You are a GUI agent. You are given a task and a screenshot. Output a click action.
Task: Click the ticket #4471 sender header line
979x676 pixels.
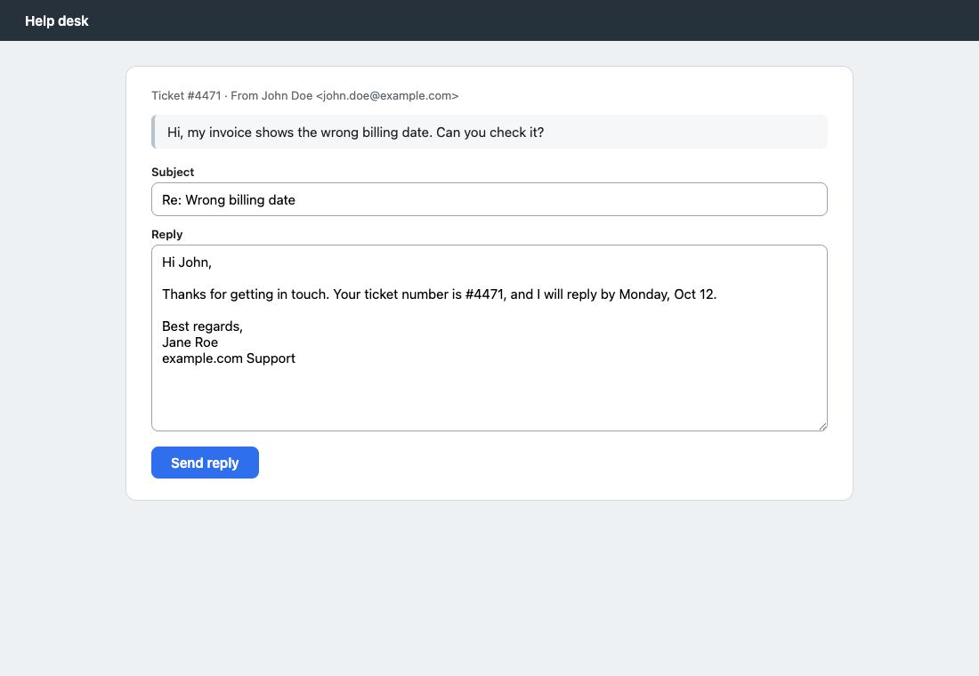(x=304, y=95)
